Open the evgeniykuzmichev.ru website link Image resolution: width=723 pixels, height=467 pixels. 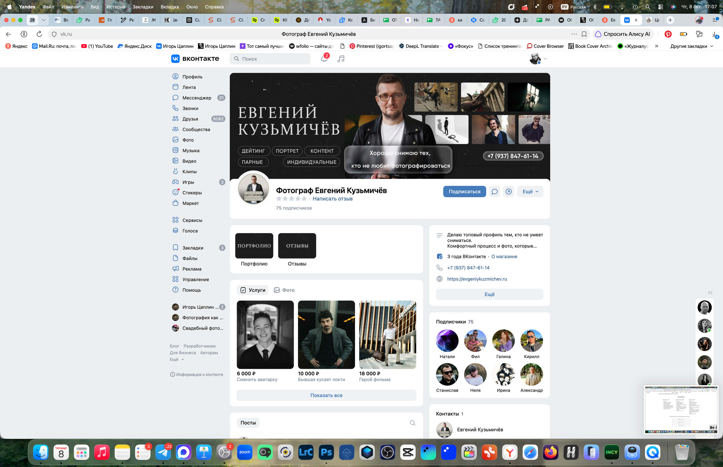(x=477, y=279)
